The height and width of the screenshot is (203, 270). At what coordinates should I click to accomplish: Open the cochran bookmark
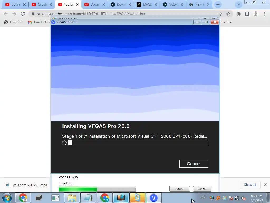[x=226, y=22]
